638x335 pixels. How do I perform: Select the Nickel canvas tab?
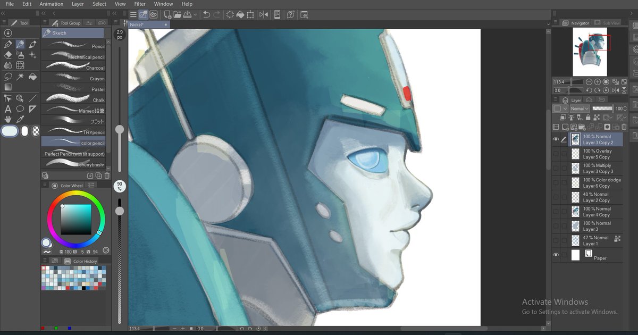[x=149, y=24]
